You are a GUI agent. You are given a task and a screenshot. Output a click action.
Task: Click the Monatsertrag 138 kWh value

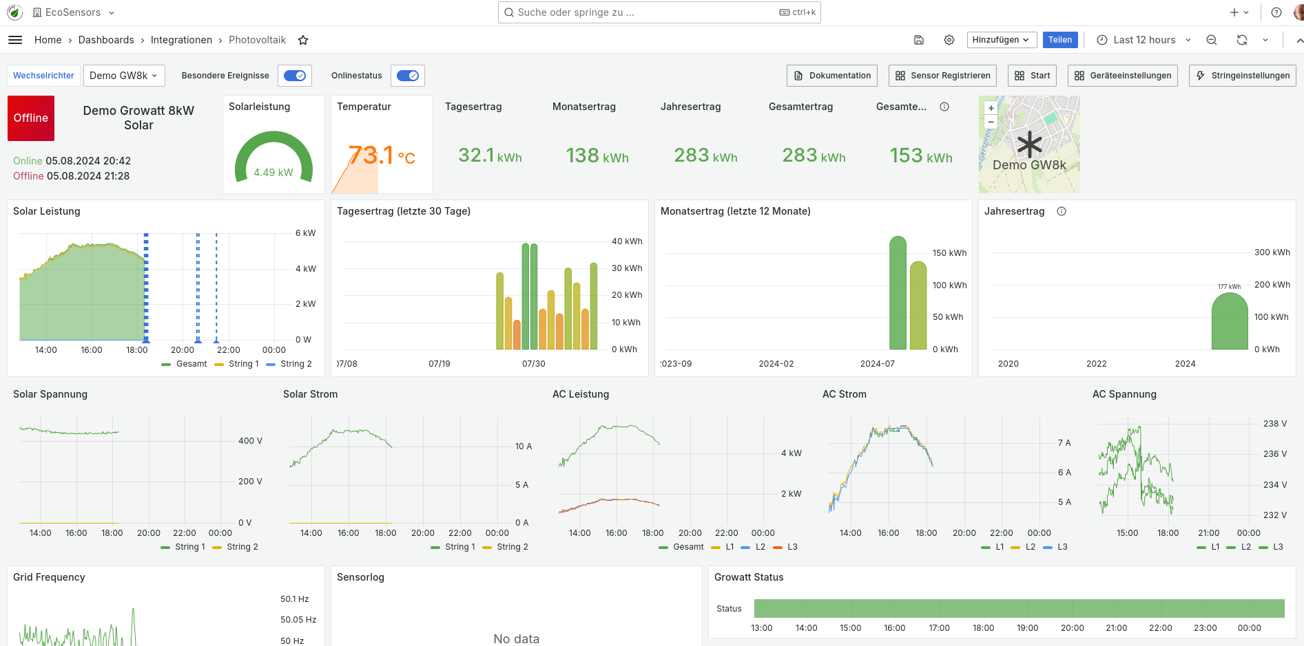[597, 156]
